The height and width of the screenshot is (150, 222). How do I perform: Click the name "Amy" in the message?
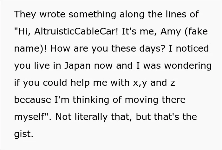coord(171,32)
